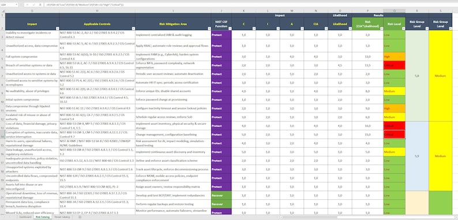Image resolution: width=458 pixels, height=220 pixels.
Task: Click the Insert Function fx icon
Action: point(40,5)
